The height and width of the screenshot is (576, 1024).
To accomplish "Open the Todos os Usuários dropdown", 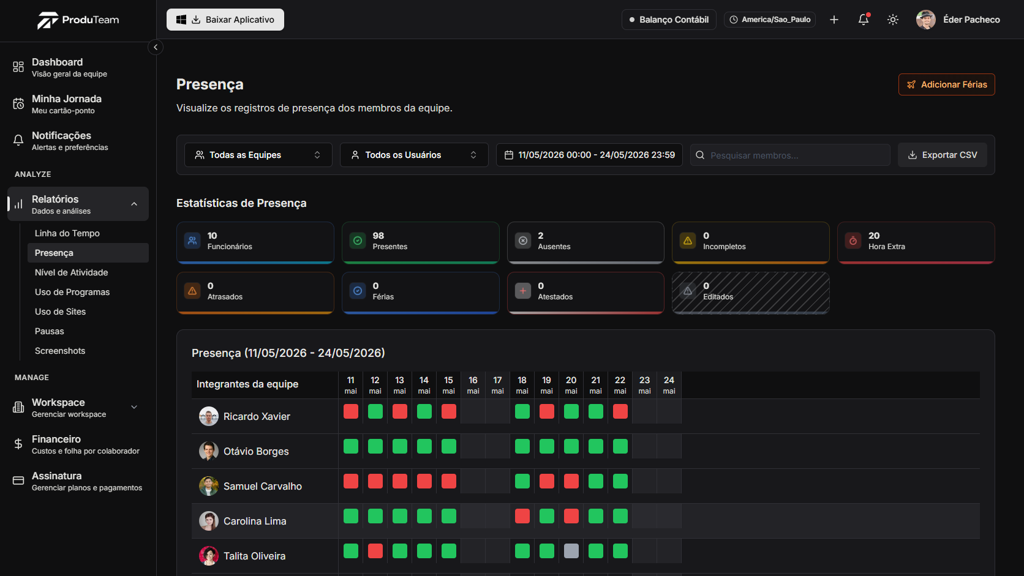I will pyautogui.click(x=414, y=155).
